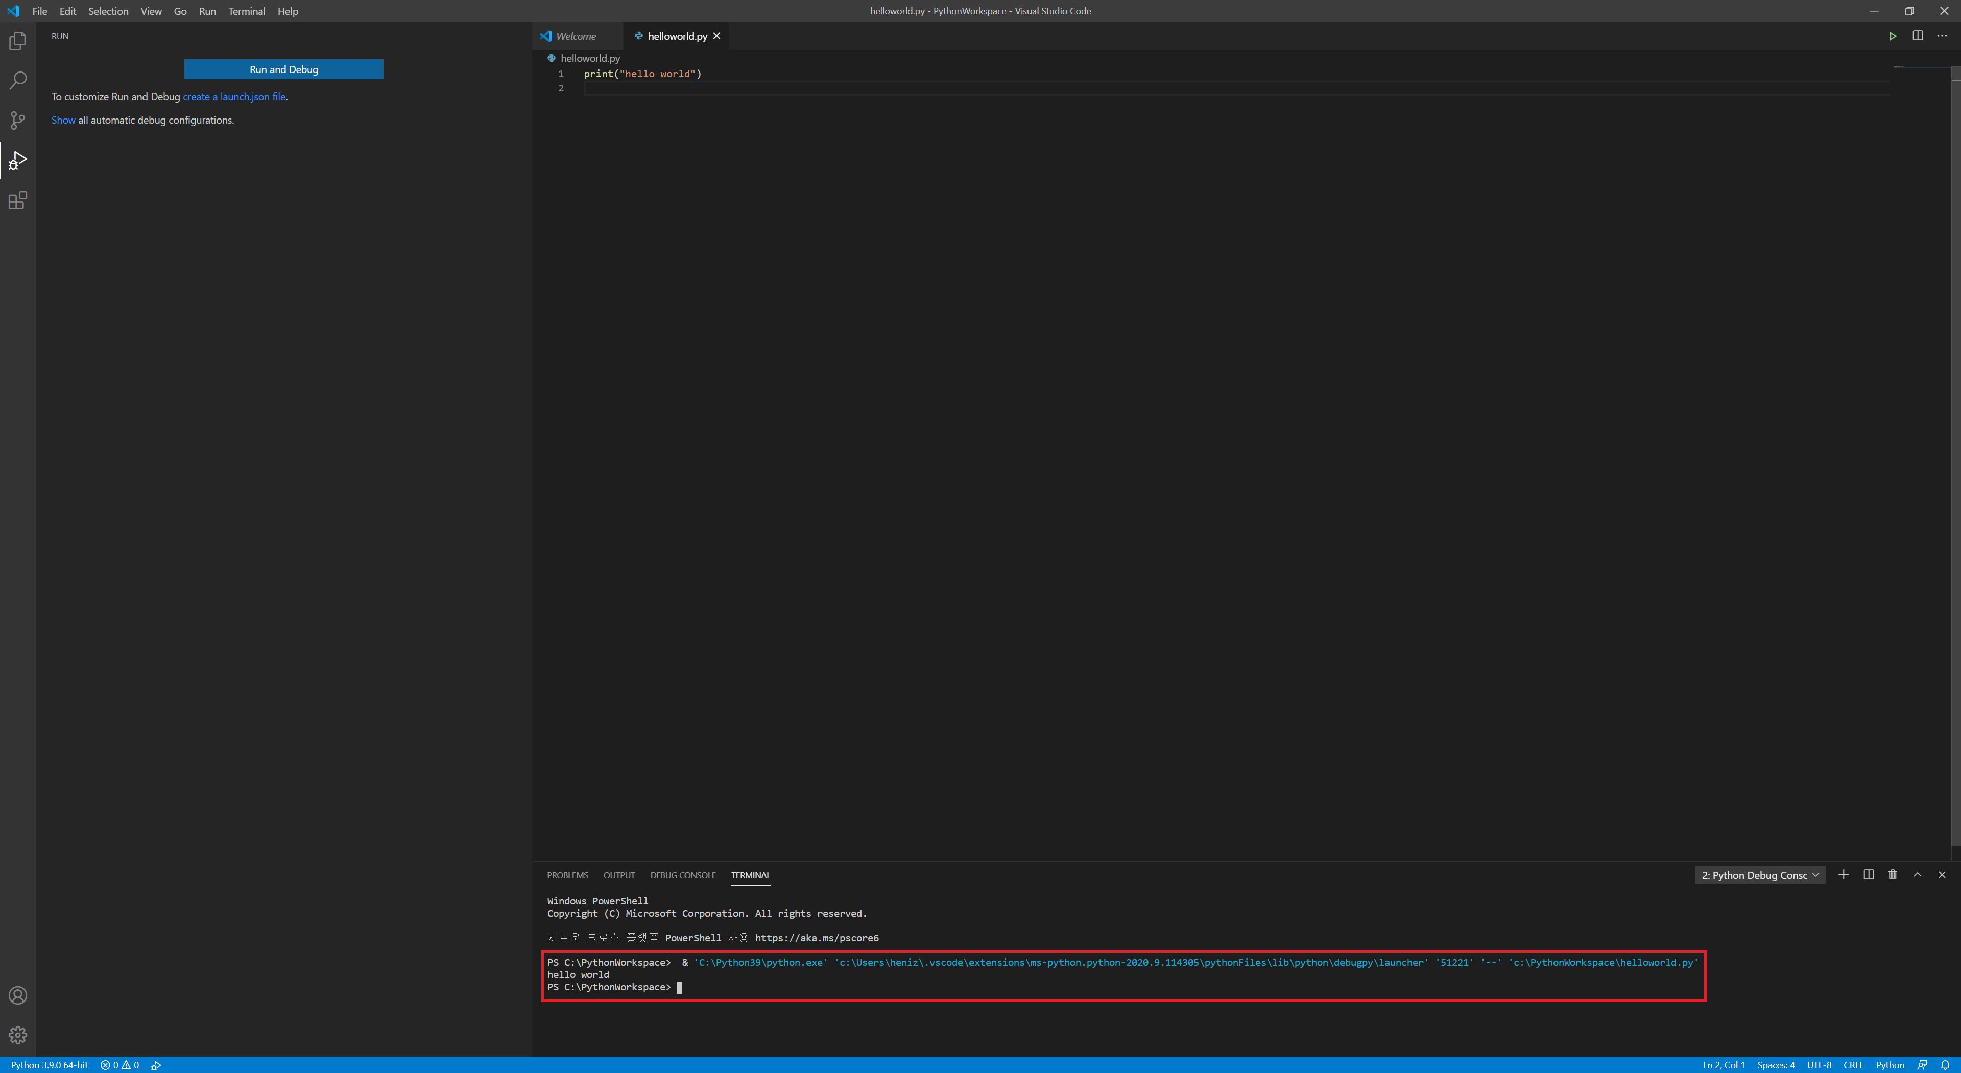
Task: Open the Extensions view icon
Action: (17, 200)
